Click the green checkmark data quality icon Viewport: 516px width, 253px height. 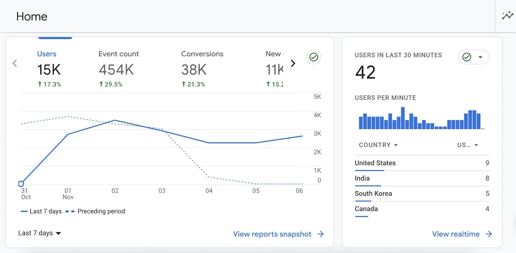[x=313, y=57]
